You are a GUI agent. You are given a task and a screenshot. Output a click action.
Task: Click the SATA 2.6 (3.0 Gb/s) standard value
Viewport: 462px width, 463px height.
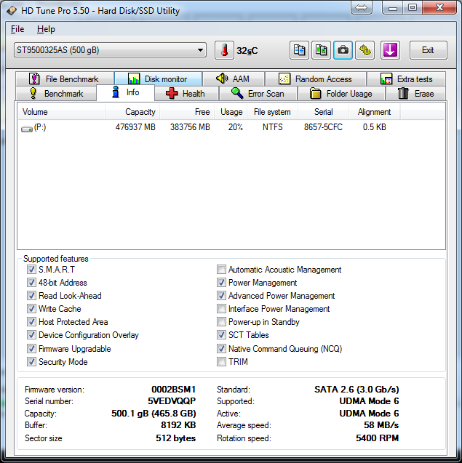[x=357, y=390]
